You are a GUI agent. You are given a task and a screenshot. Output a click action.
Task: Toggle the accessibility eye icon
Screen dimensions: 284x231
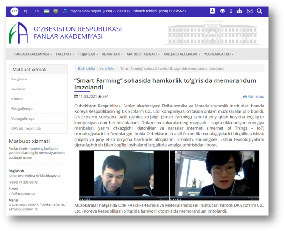pyautogui.click(x=222, y=11)
